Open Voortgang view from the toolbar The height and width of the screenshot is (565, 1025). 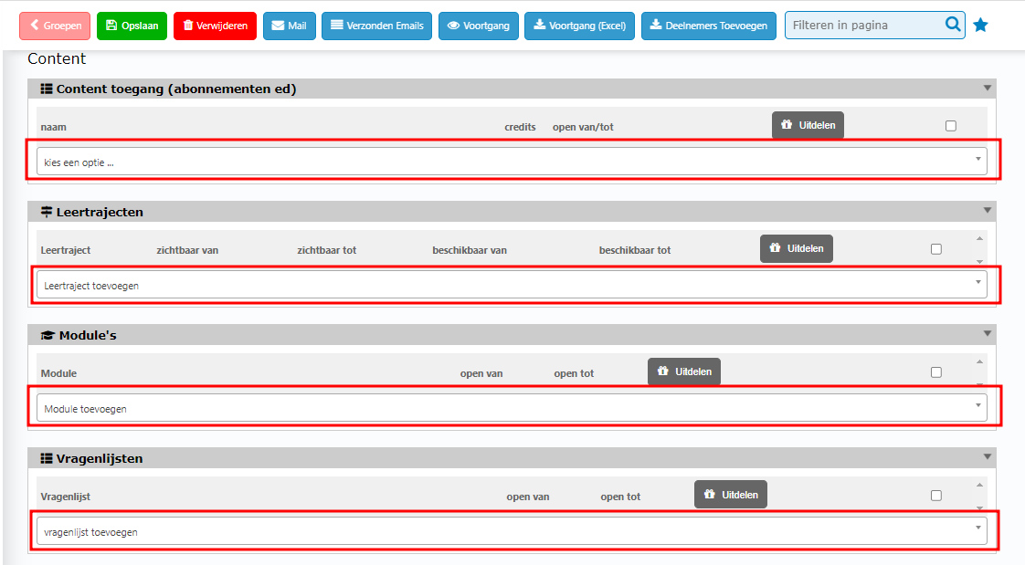pos(479,26)
